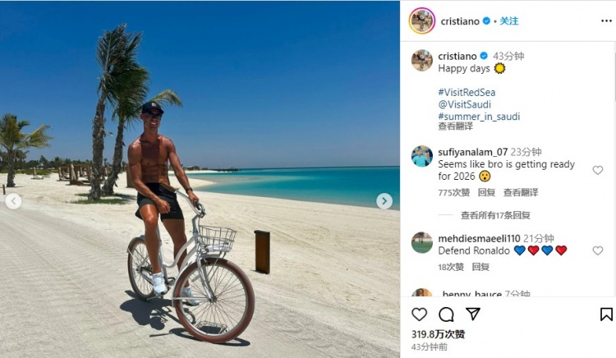Share post via paper plane icon
Viewport: 616px width, 358px height.
click(473, 314)
